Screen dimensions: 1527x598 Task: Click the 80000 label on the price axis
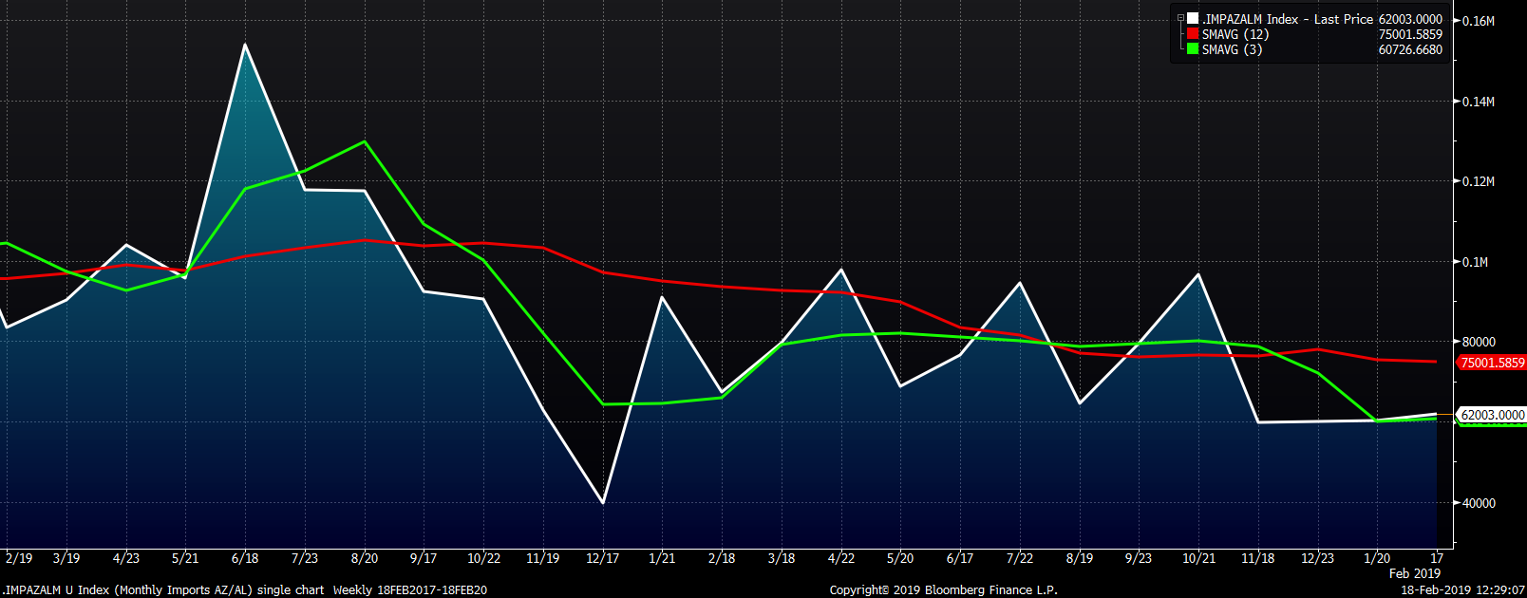click(1479, 342)
